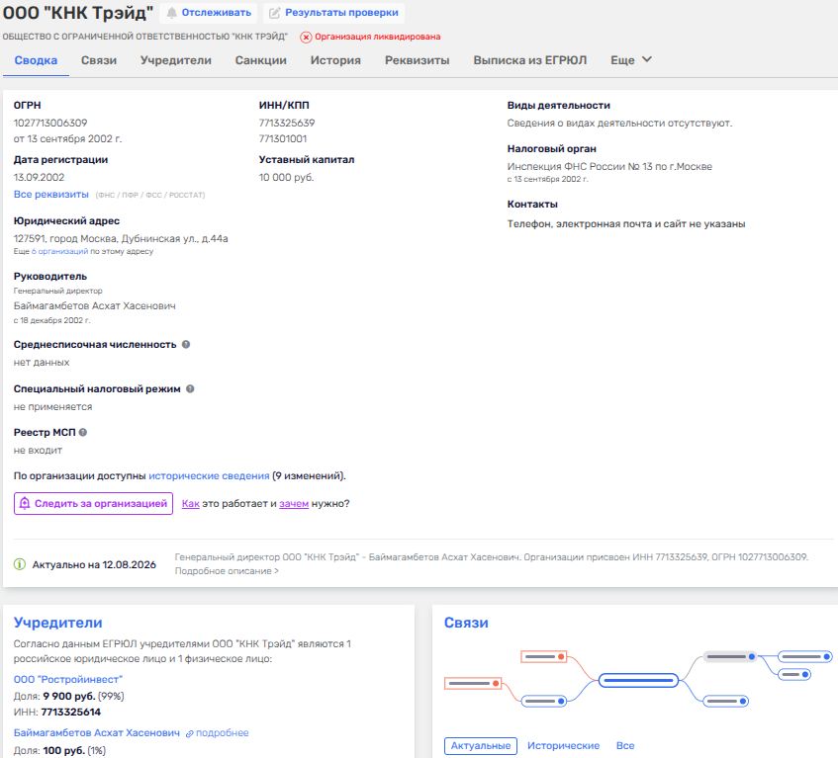Open Подробное описание link
838x758 pixels.
[227, 571]
